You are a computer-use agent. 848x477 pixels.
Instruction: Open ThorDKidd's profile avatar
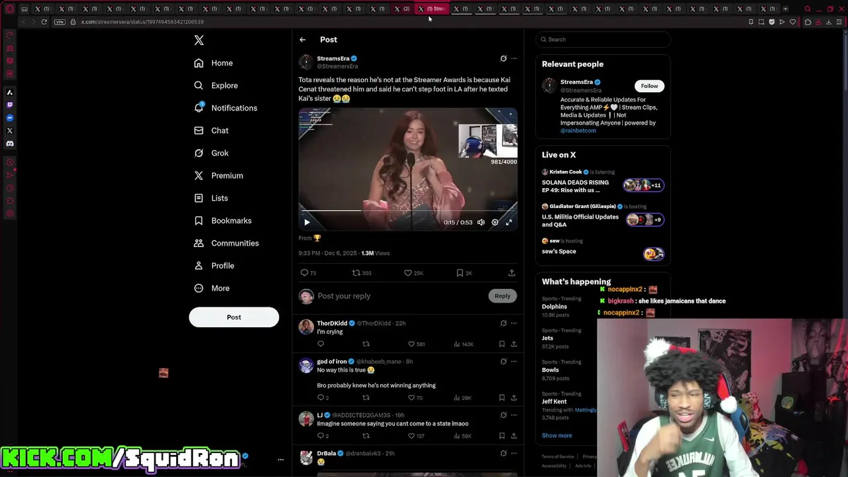click(x=306, y=327)
